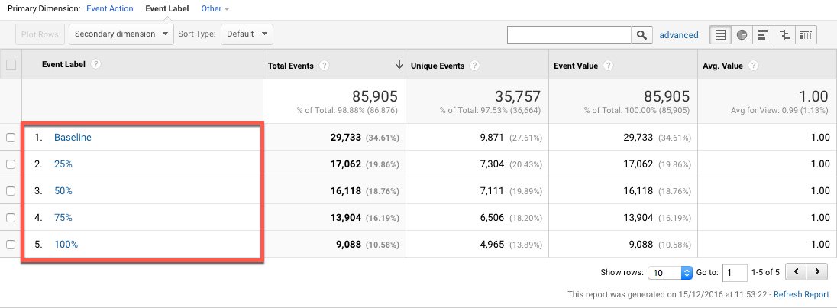Sort by Avg. Value column header
837x308 pixels.
point(723,66)
